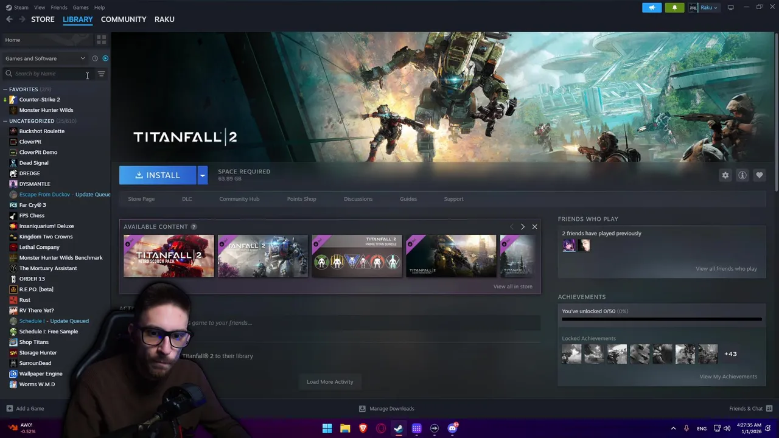Select Lethal Company in library list
779x438 pixels.
(x=39, y=247)
